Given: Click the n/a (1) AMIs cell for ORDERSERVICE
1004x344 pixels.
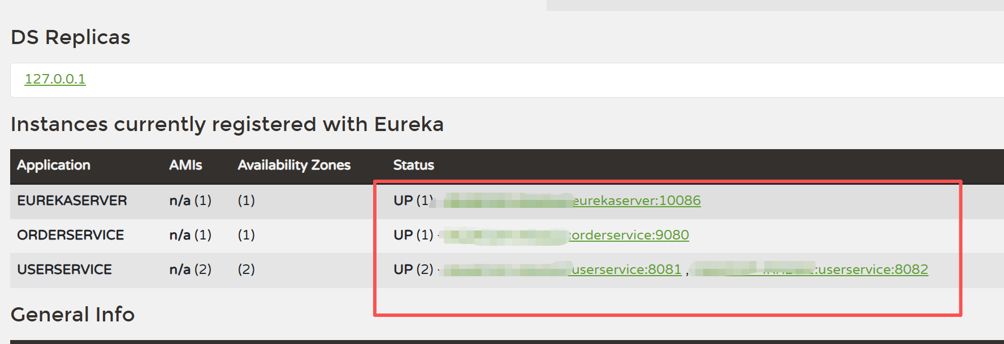Looking at the screenshot, I should click(x=191, y=235).
